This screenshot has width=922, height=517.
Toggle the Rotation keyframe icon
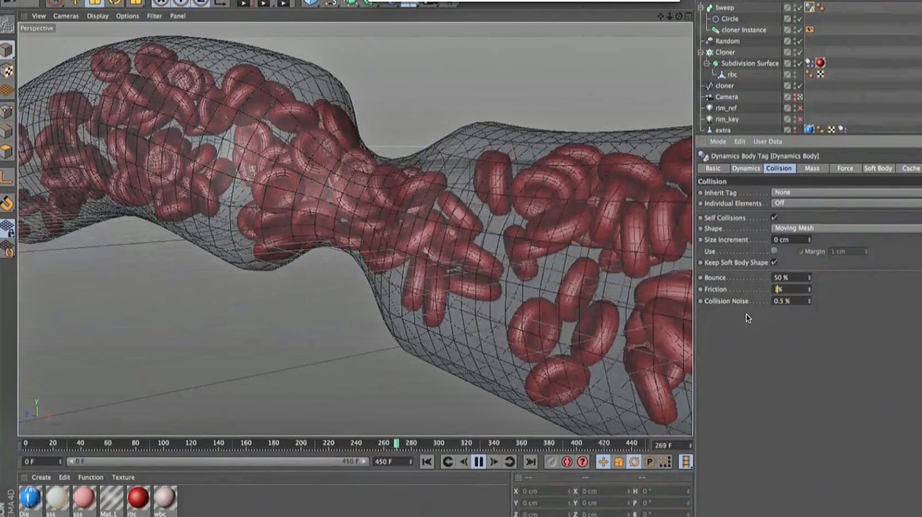click(x=634, y=462)
